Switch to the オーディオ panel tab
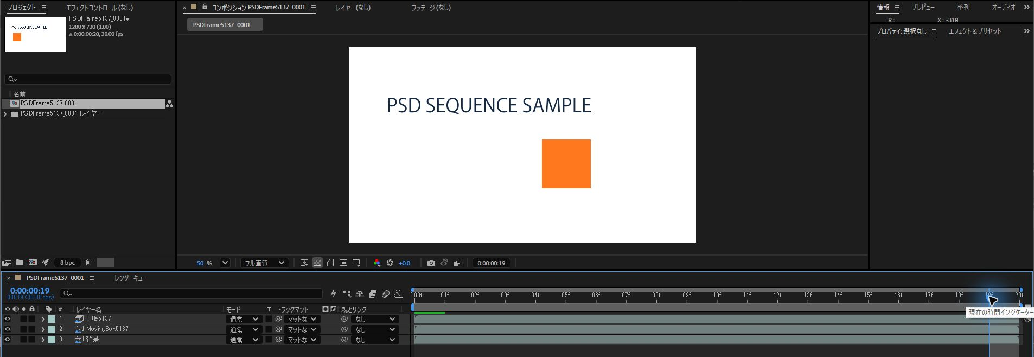Screen dimensions: 1034x357 click(x=1004, y=8)
